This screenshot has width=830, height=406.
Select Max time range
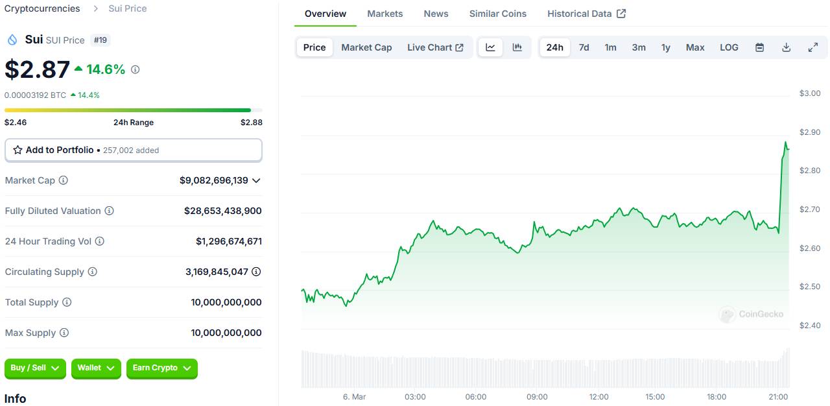(695, 47)
